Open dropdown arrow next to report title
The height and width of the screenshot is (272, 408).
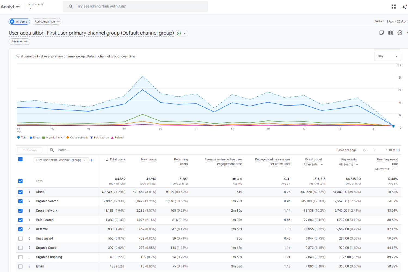[185, 33]
